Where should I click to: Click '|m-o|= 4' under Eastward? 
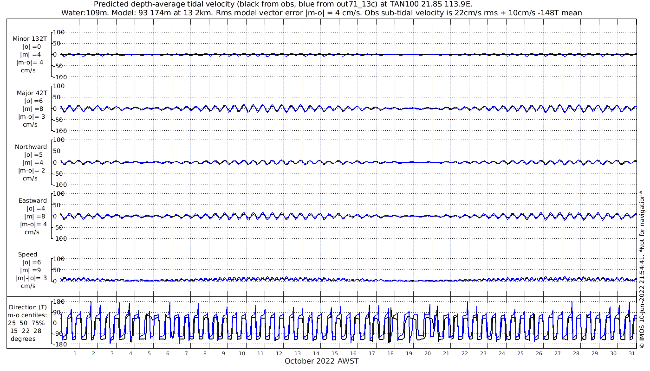33,224
